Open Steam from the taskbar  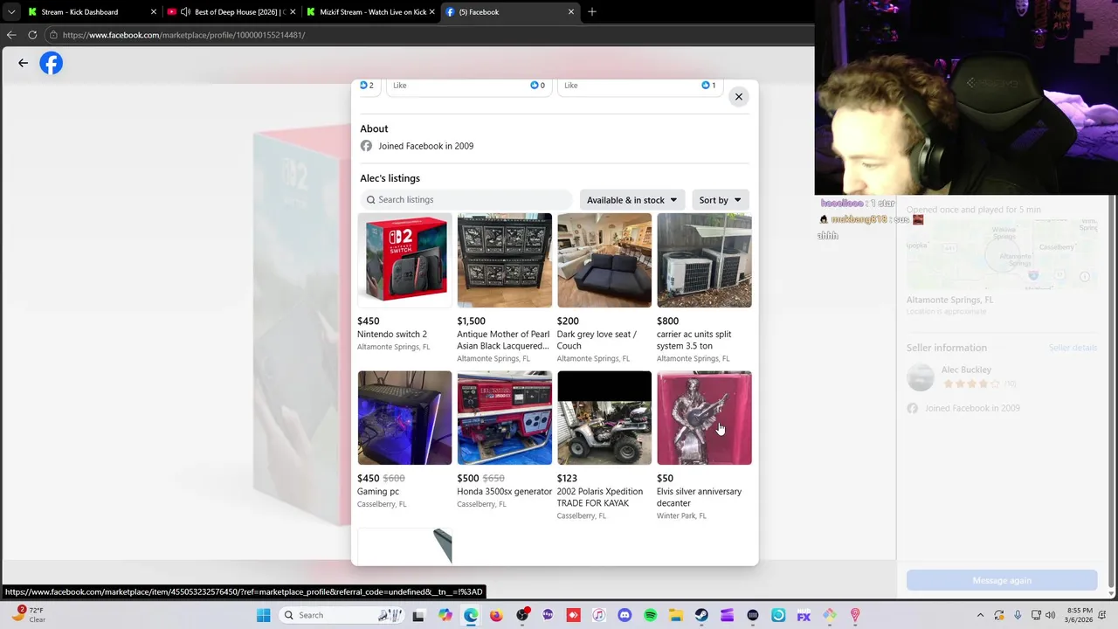[701, 615]
